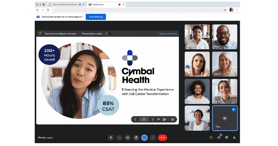This screenshot has height=146, width=278.
Task: Toggle Presentation audio switch
Action: pos(108,34)
